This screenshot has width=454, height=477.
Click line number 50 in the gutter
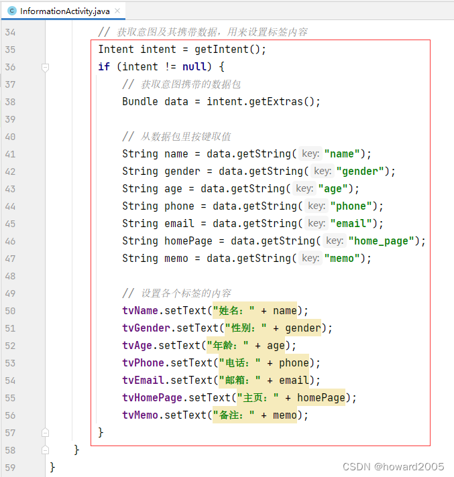click(x=10, y=311)
